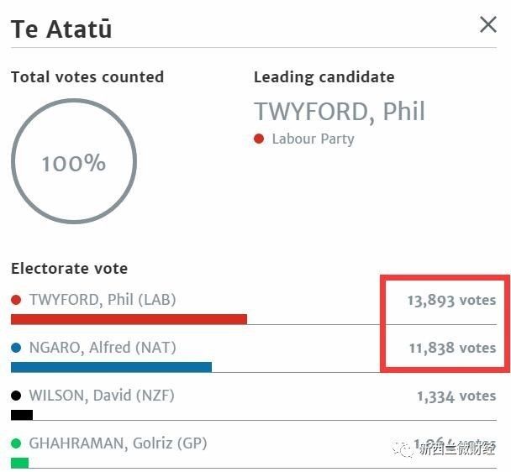Click the 11,838 votes figure
The height and width of the screenshot is (472, 511).
451,348
